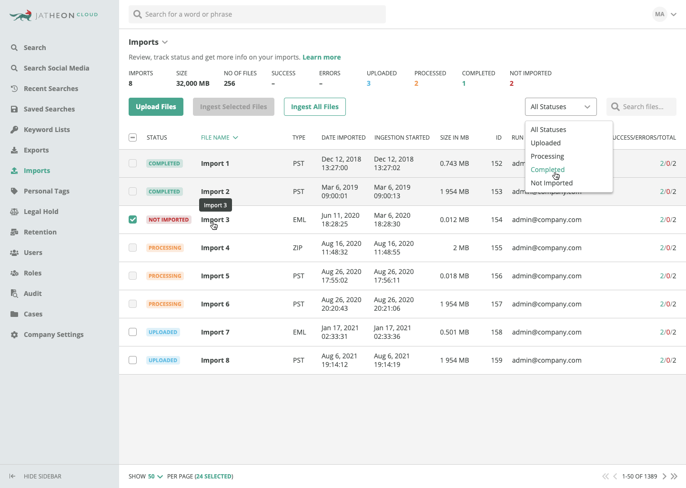Click the Keyword Lists key icon
686x488 pixels.
[14, 130]
